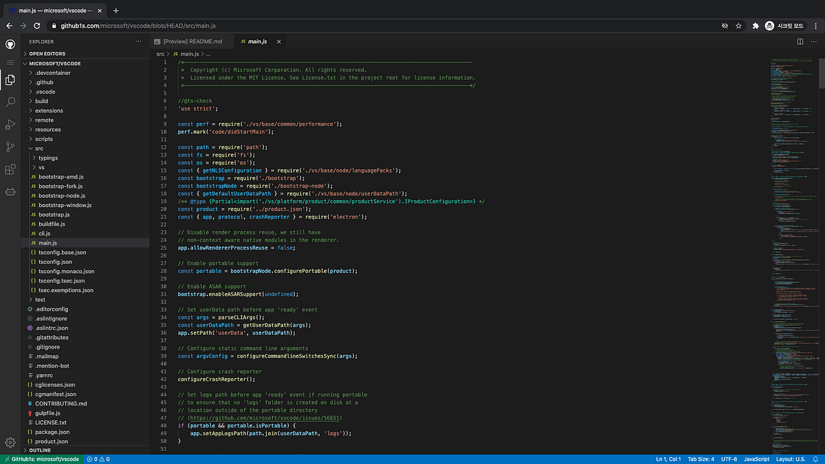
Task: Click the split editor icon
Action: click(x=800, y=42)
